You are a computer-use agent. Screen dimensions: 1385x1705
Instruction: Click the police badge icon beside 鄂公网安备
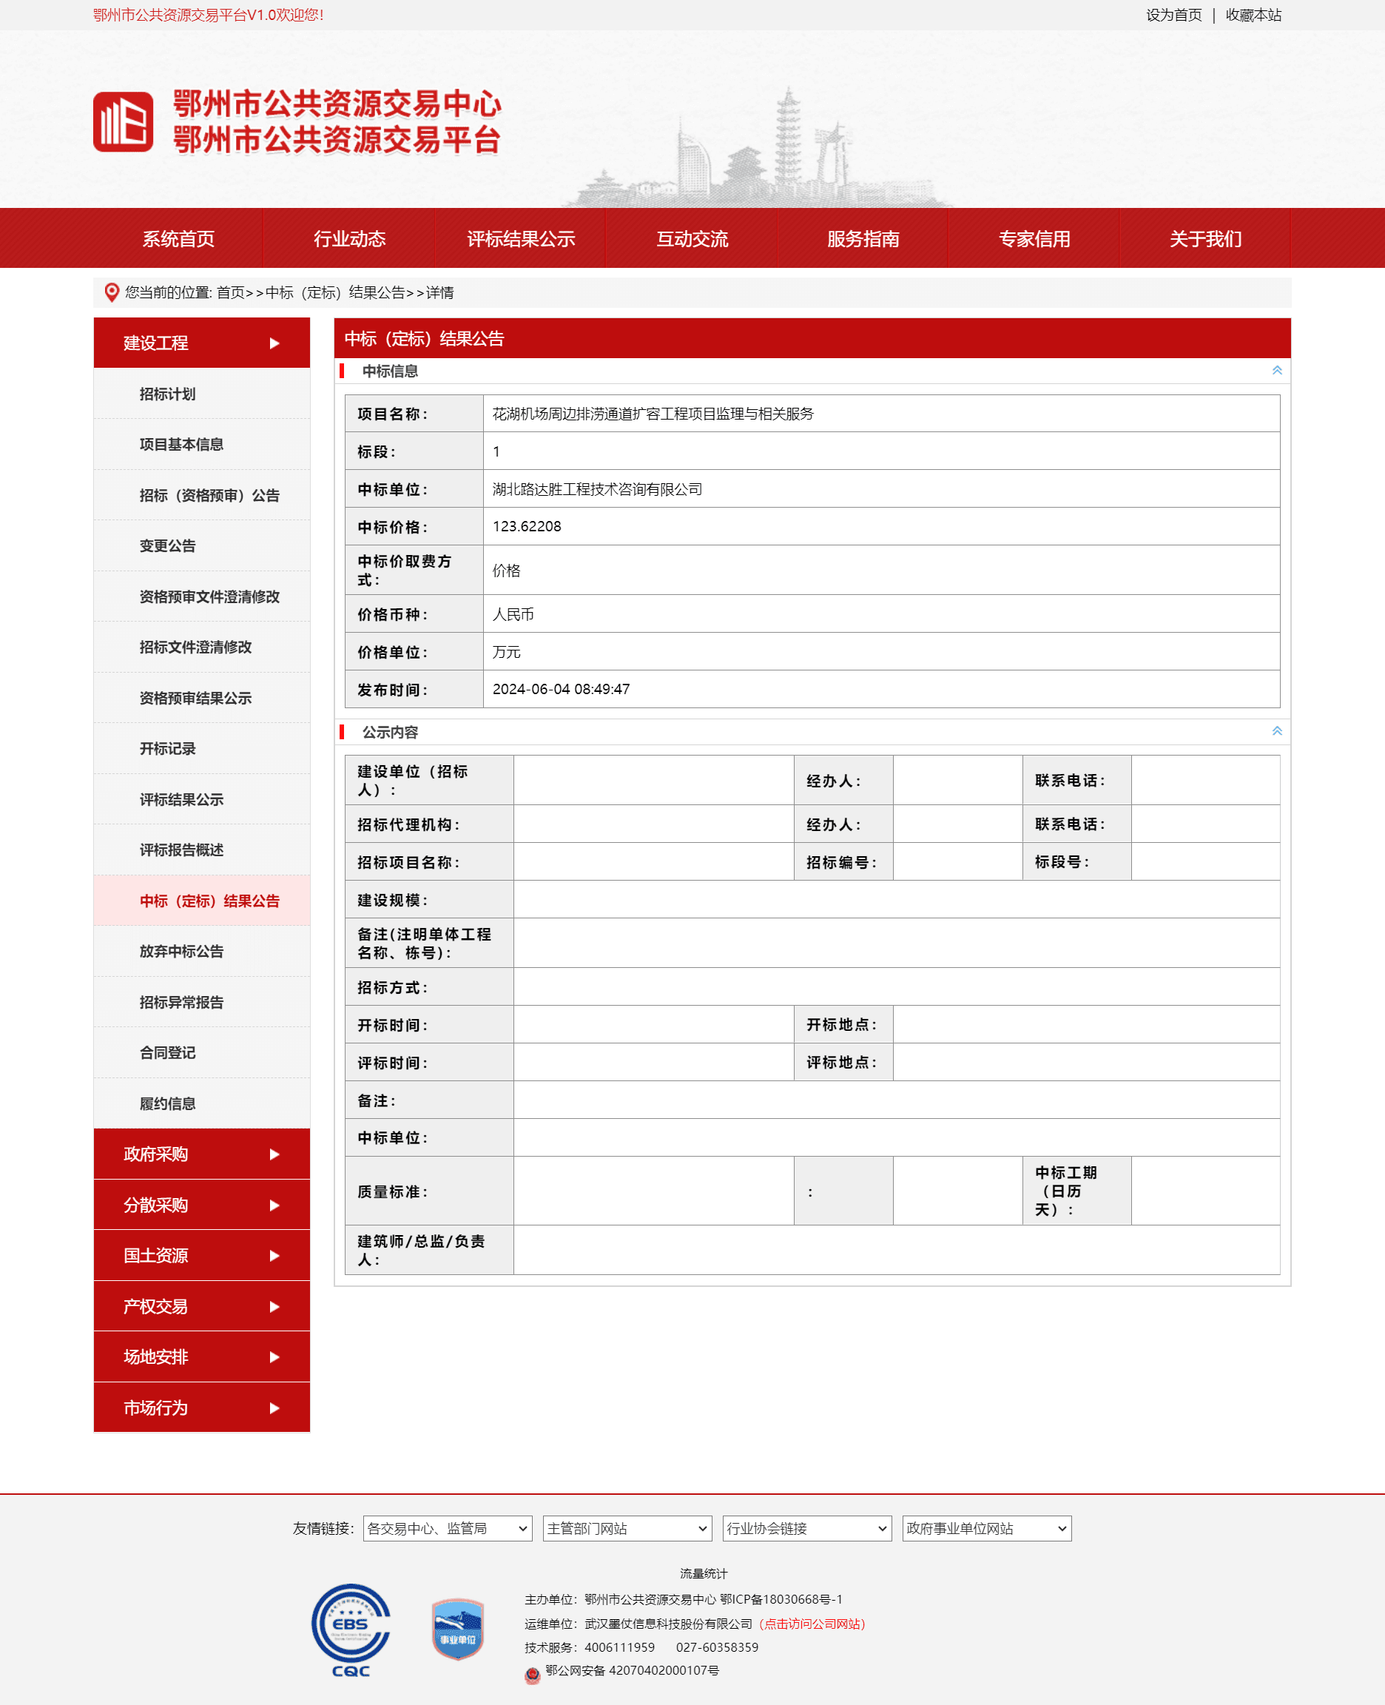pos(532,1675)
